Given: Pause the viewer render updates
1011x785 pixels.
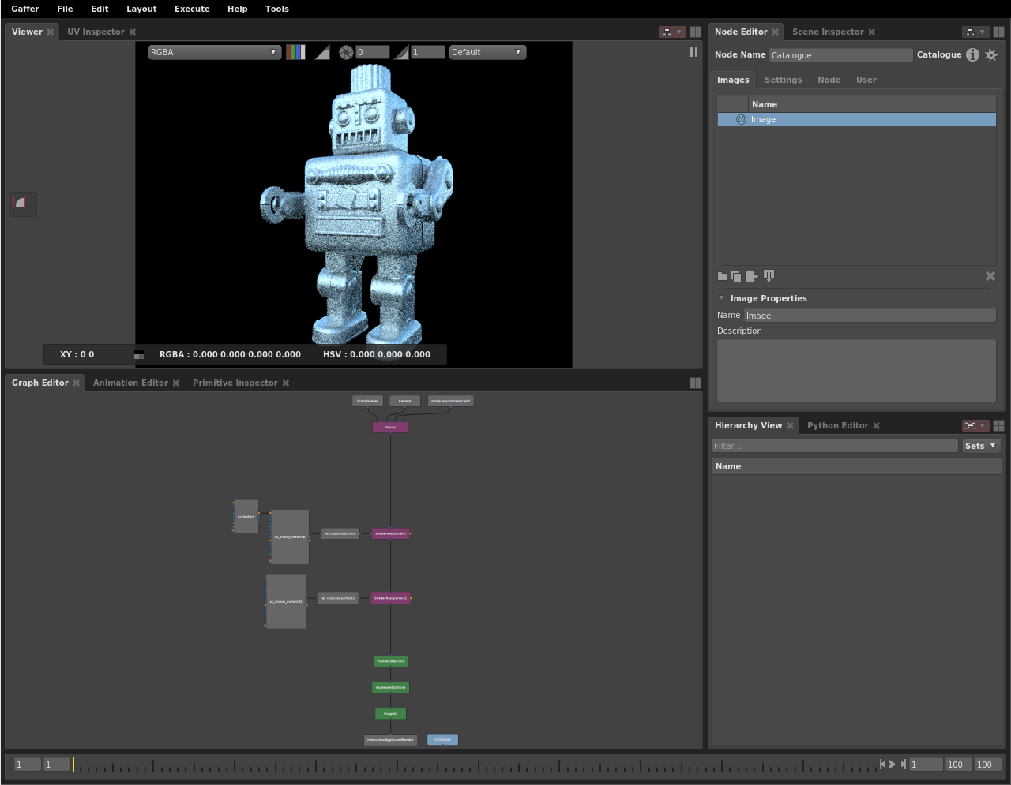Looking at the screenshot, I should [693, 52].
